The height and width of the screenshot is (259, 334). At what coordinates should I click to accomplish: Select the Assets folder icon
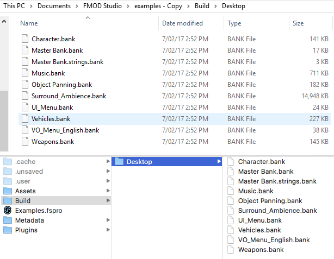pyautogui.click(x=8, y=191)
